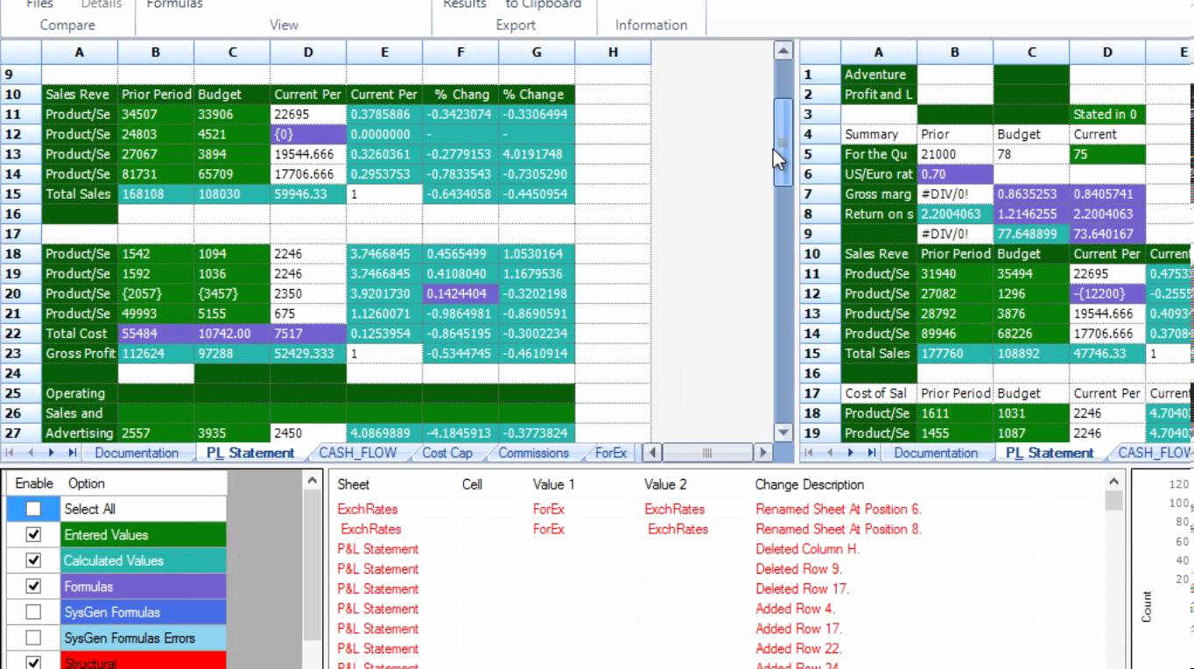Screen dimensions: 1194x669
Task: Jump to last sheet tab in right workbook pane
Action: point(871,453)
